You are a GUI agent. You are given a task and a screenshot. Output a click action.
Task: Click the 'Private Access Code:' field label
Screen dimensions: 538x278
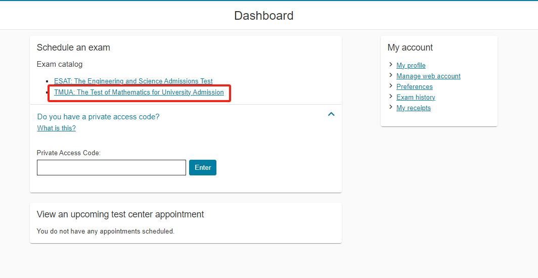[69, 153]
